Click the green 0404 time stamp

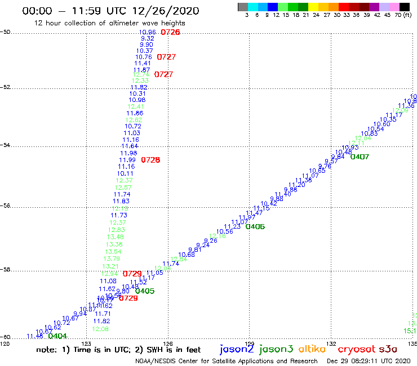pyautogui.click(x=57, y=336)
